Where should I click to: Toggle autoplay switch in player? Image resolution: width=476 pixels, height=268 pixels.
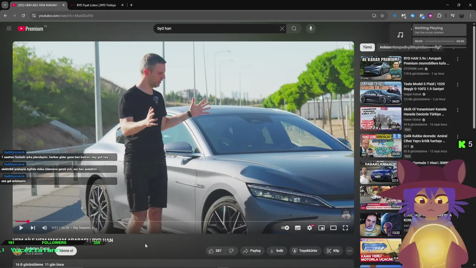pyautogui.click(x=285, y=228)
